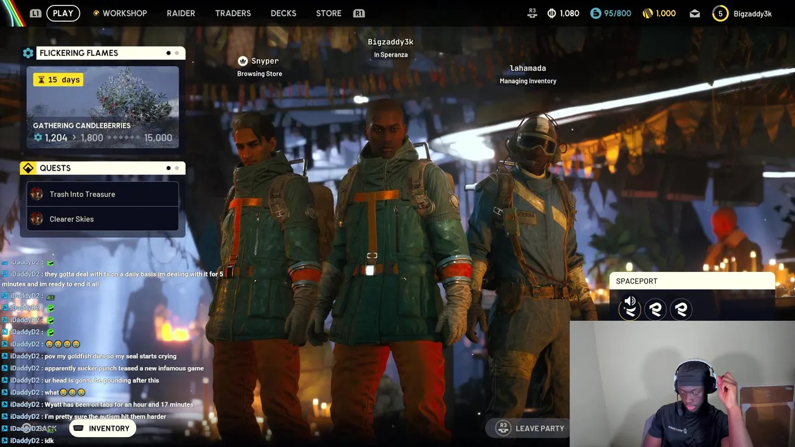The image size is (795, 447).
Task: Click the Clearer Skies quest giver icon
Action: (x=37, y=219)
